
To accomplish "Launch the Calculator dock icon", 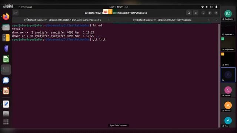I will click(6, 38).
